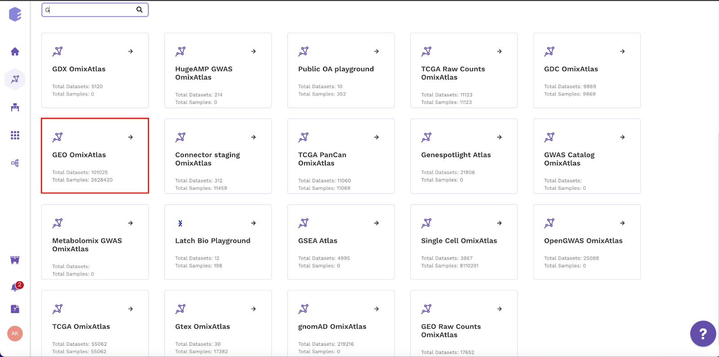This screenshot has width=719, height=357.
Task: Click the arrow on GDC OmixAtlas card
Action: tap(622, 51)
